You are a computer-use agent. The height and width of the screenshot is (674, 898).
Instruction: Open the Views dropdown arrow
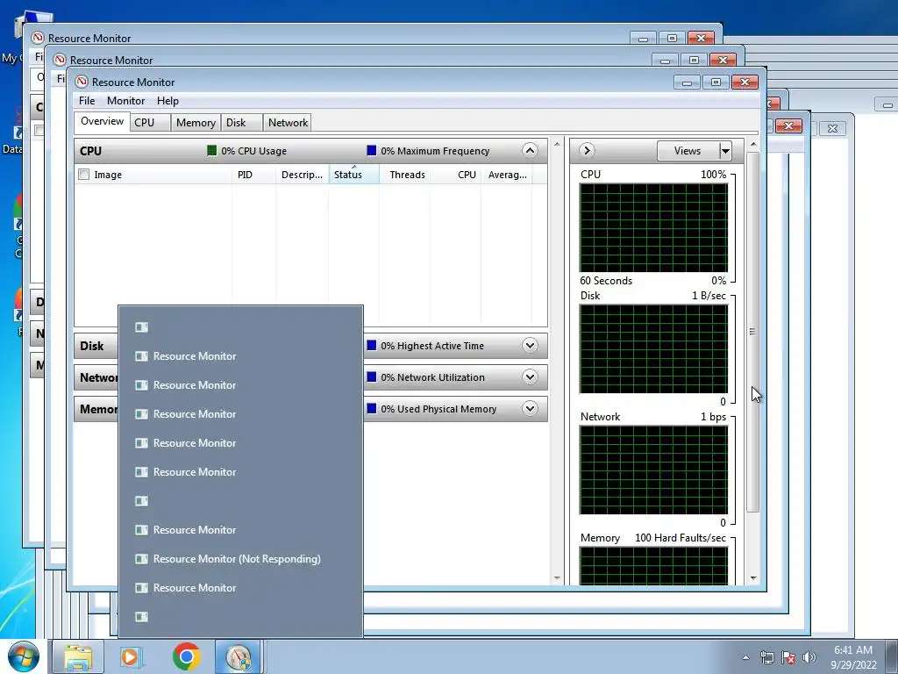pyautogui.click(x=725, y=151)
